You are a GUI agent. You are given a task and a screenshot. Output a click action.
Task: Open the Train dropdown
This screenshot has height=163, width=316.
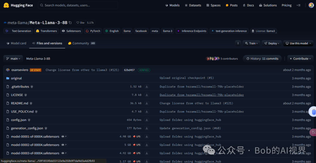click(x=251, y=43)
